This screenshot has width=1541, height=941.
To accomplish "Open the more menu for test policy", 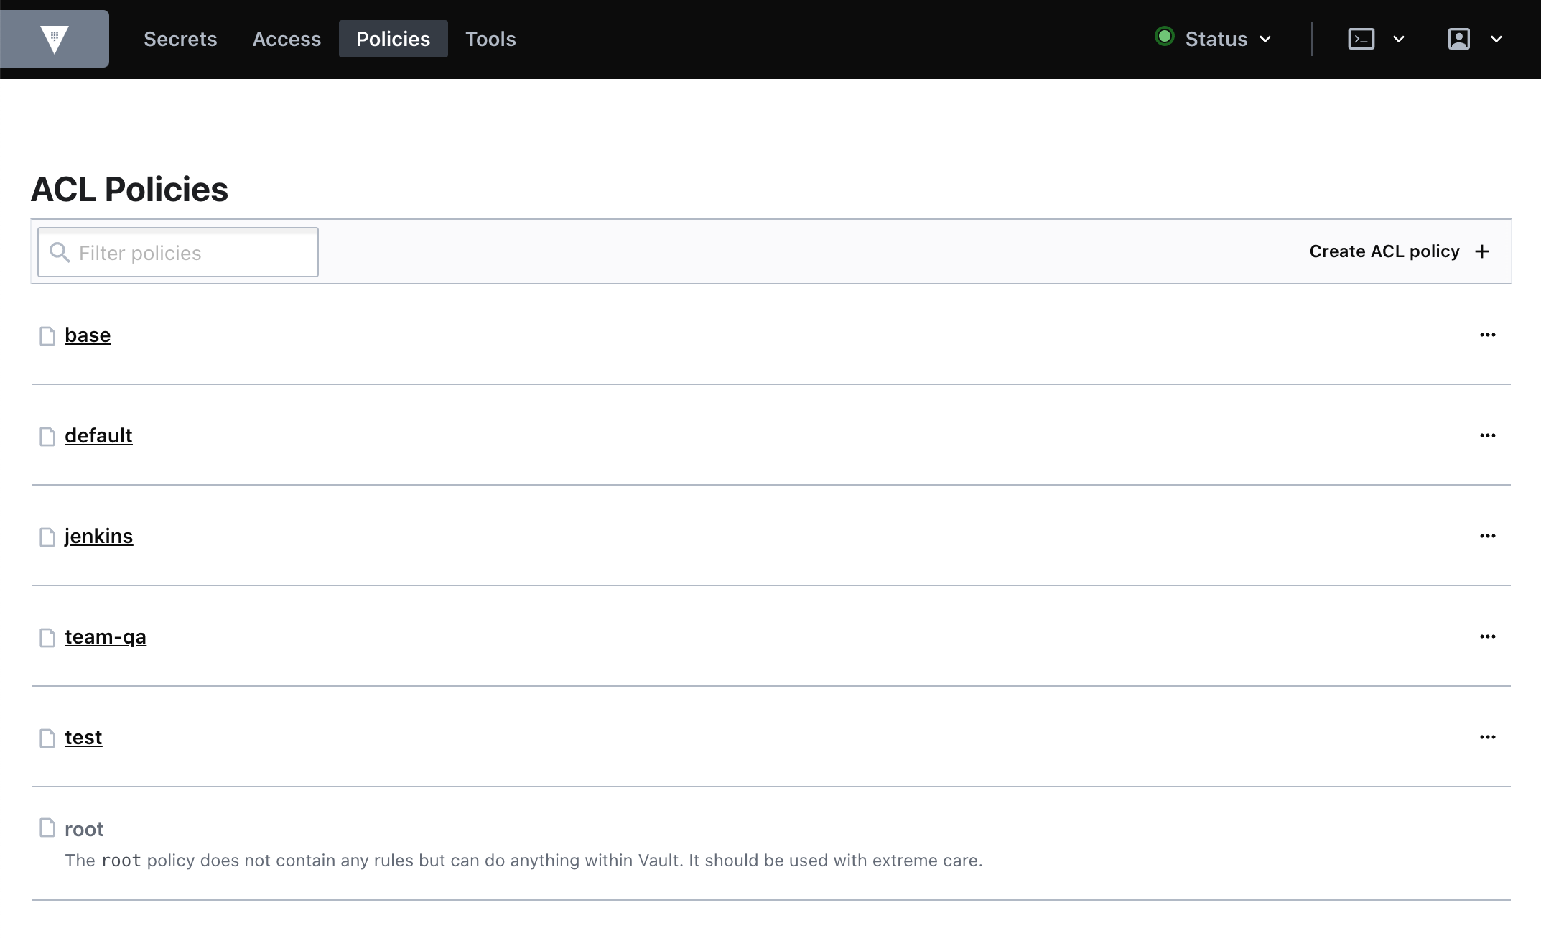I will (1488, 737).
